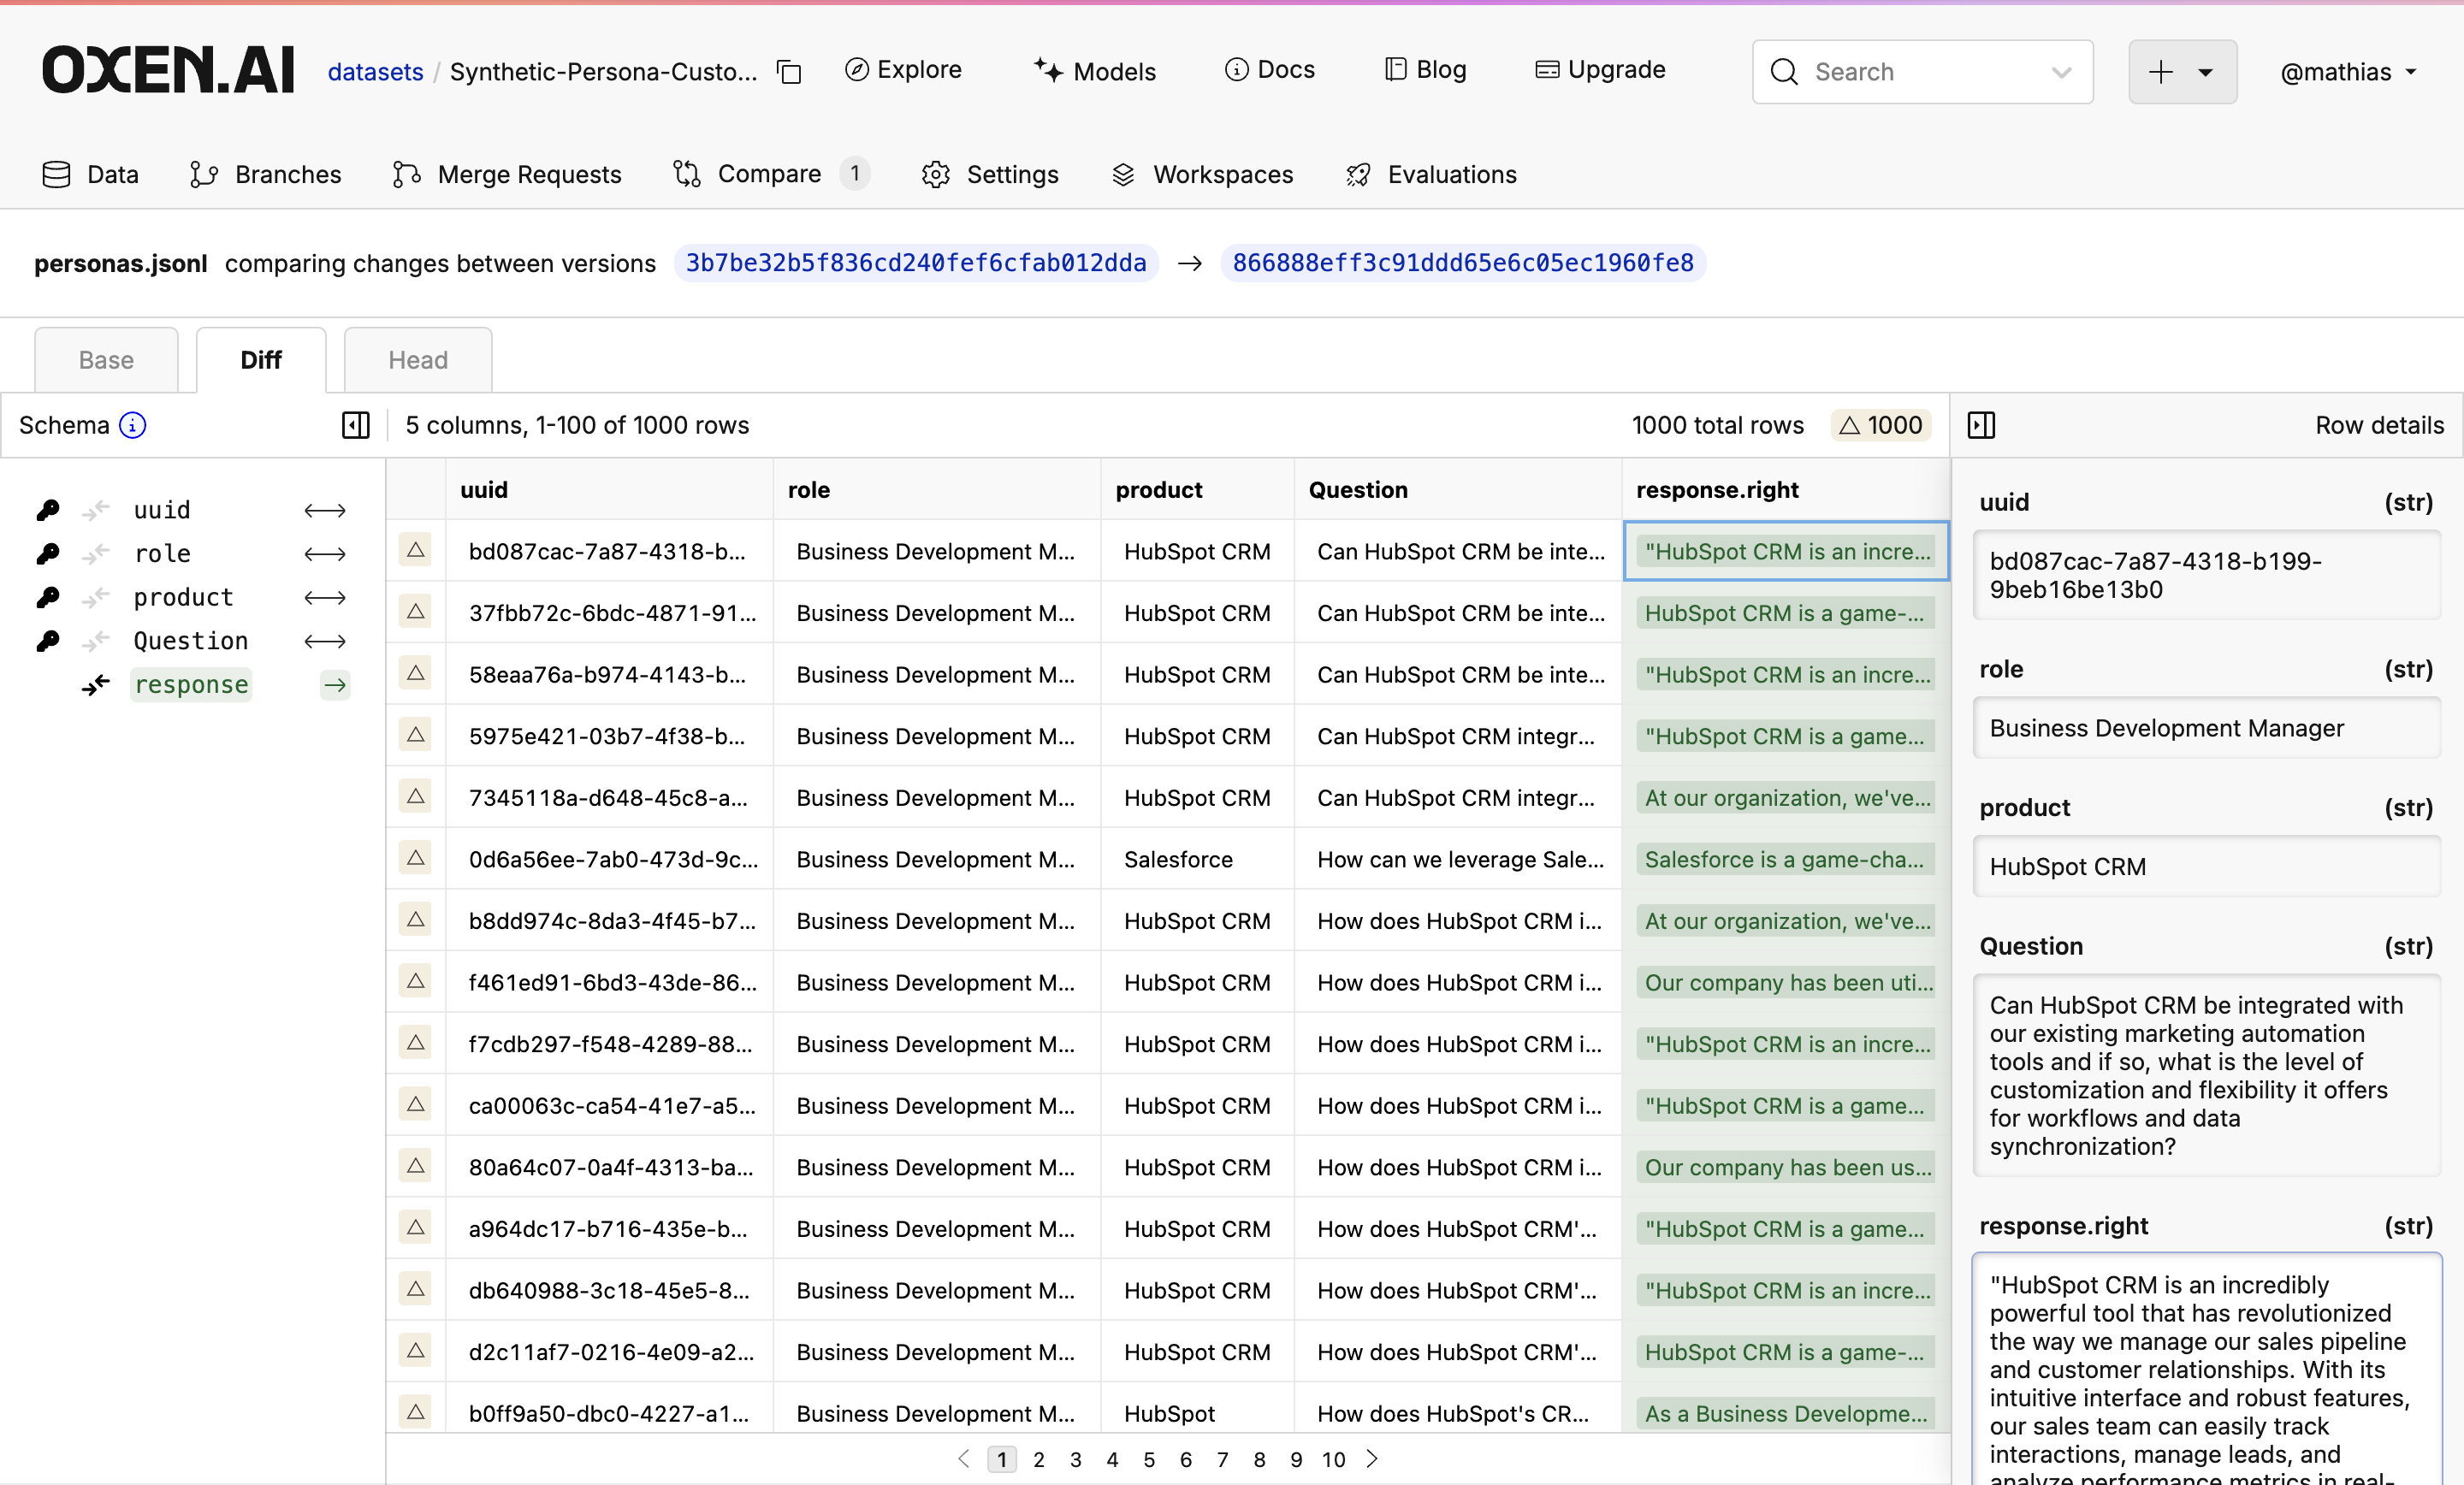The image size is (2464, 1485).
Task: Click the triangle icon for the first row
Action: pyautogui.click(x=416, y=551)
